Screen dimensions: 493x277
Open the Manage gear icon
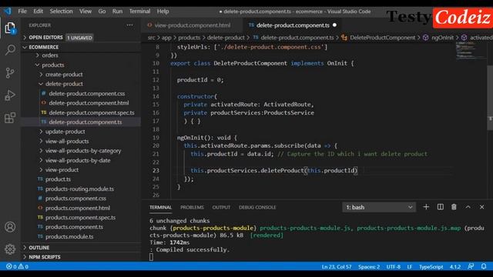click(x=10, y=249)
